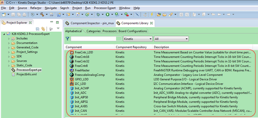
Task: Click the New C/C++ Project icon
Action: pos(59,15)
